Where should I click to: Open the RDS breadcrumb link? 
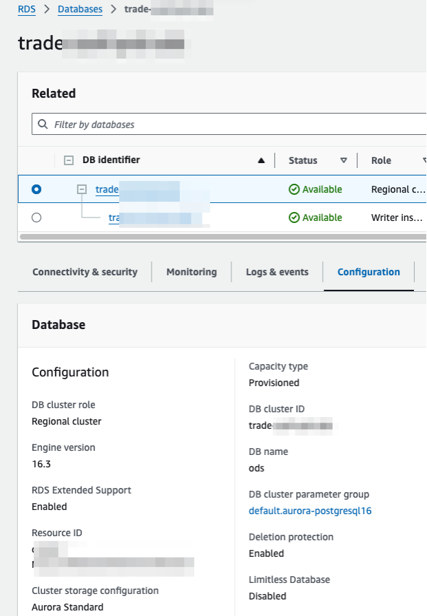point(27,9)
